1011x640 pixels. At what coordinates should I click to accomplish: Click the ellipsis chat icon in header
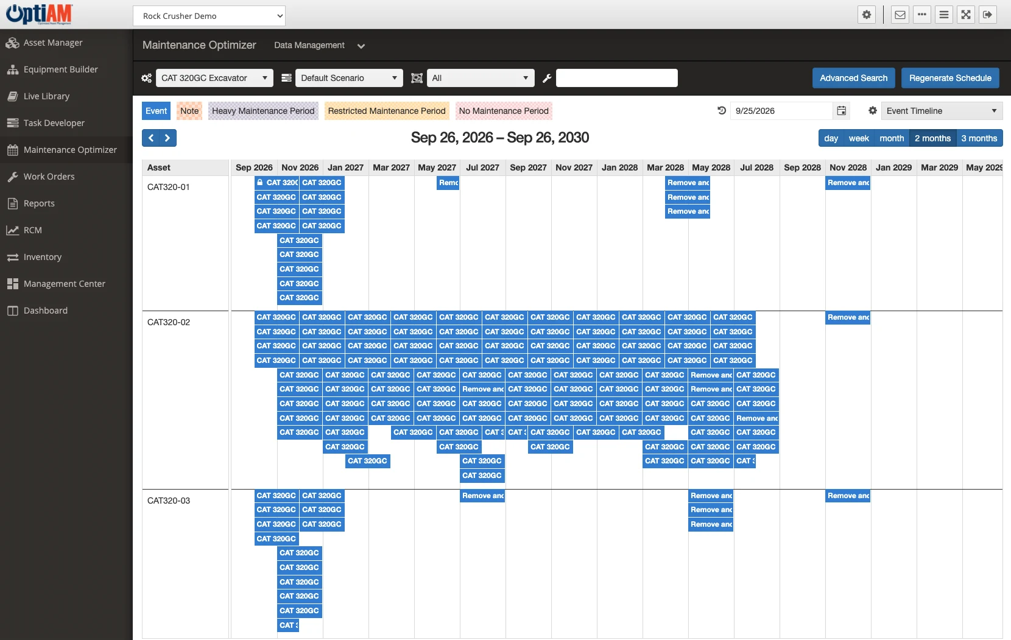pyautogui.click(x=922, y=15)
